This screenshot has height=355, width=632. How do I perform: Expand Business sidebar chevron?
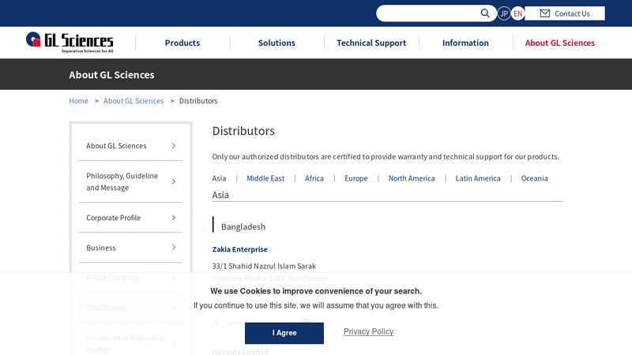point(174,247)
